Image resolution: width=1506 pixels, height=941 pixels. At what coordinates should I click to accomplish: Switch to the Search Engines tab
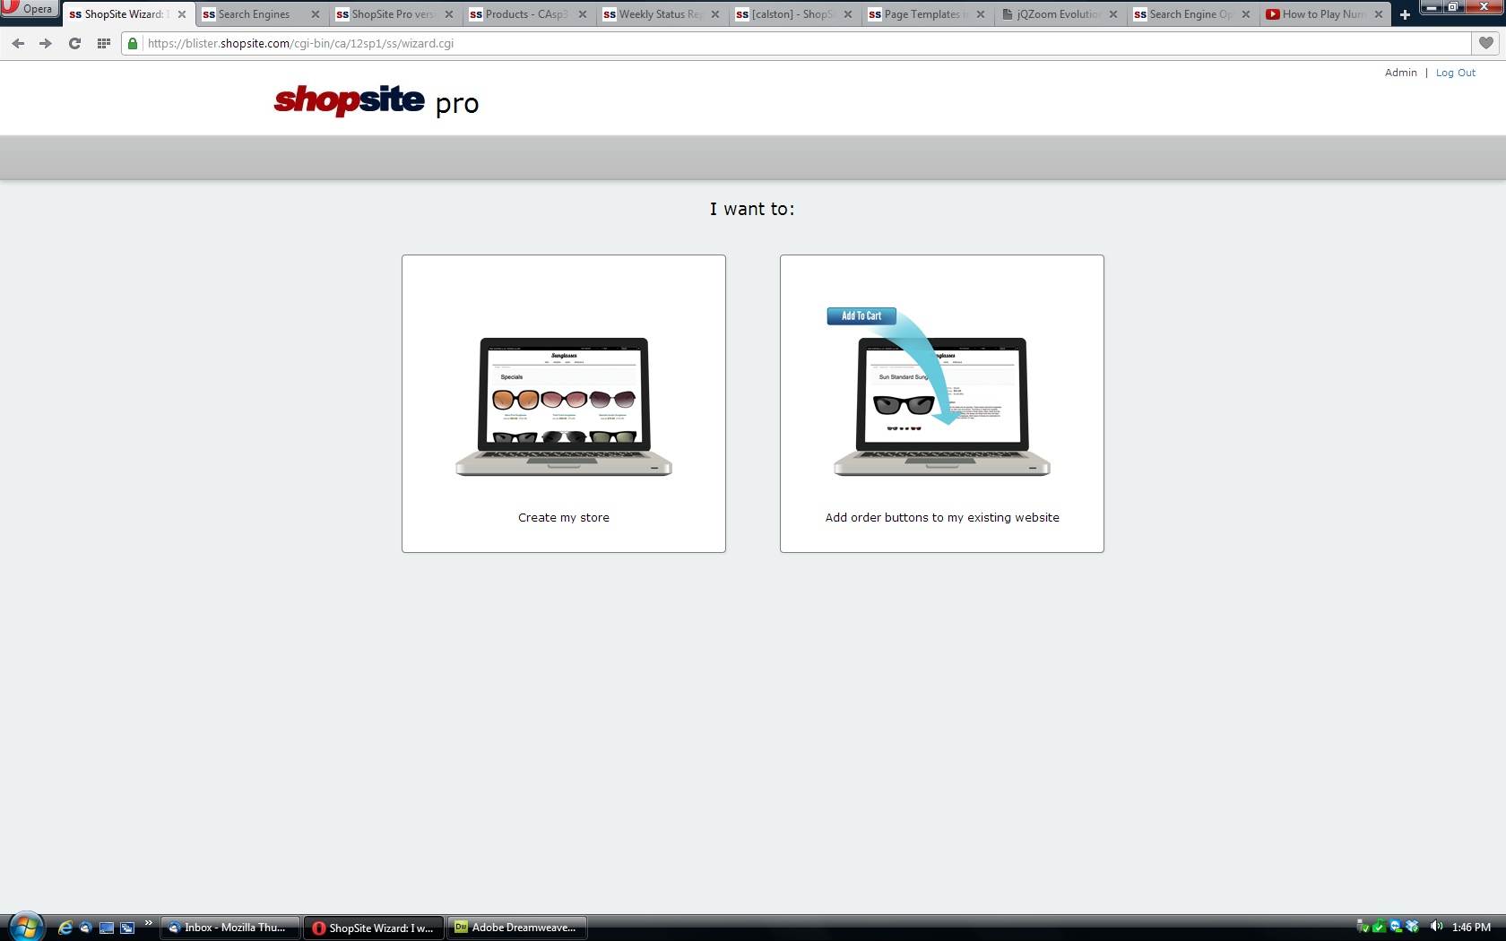click(254, 14)
